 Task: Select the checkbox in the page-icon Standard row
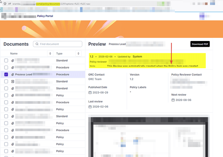6,81
